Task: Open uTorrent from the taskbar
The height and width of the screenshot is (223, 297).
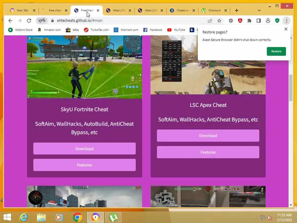Action: click(113, 217)
